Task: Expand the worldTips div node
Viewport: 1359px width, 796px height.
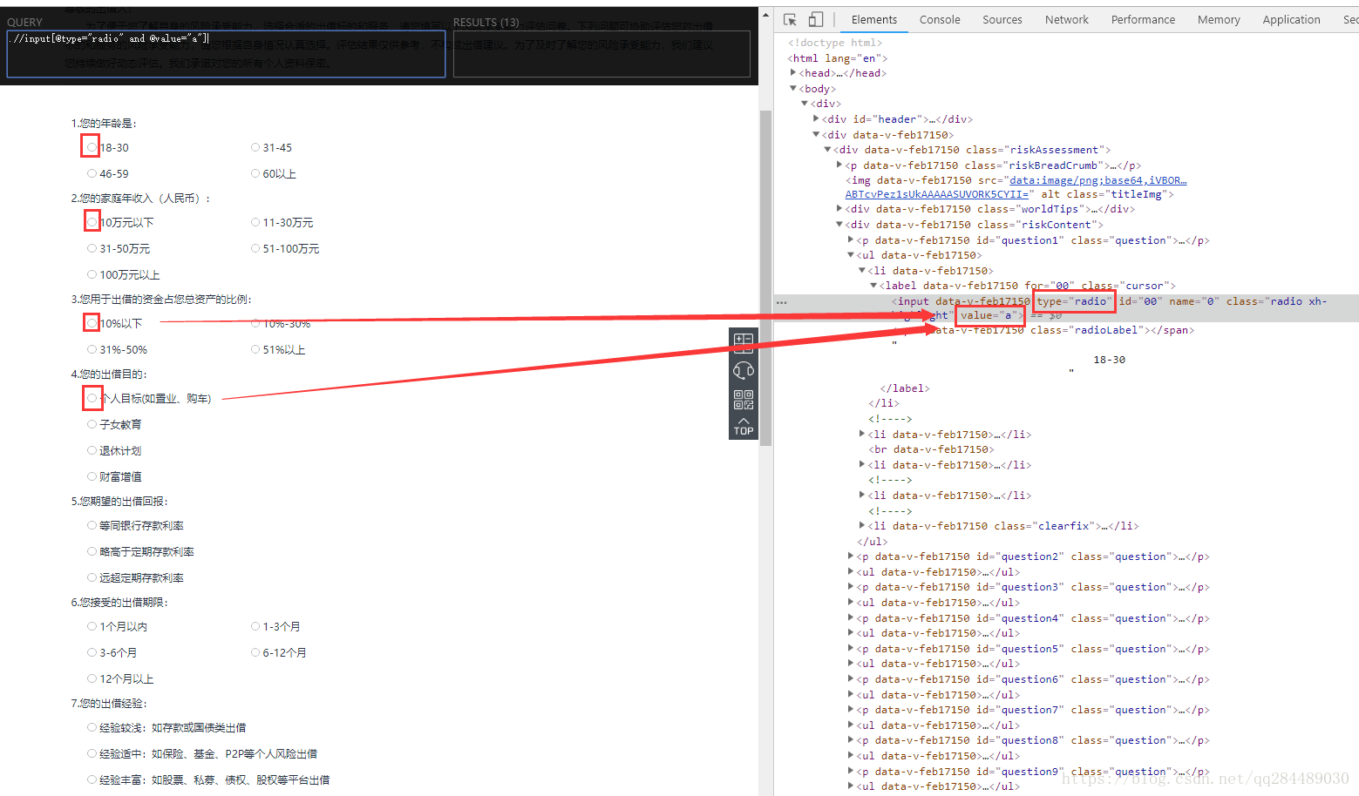Action: point(839,209)
